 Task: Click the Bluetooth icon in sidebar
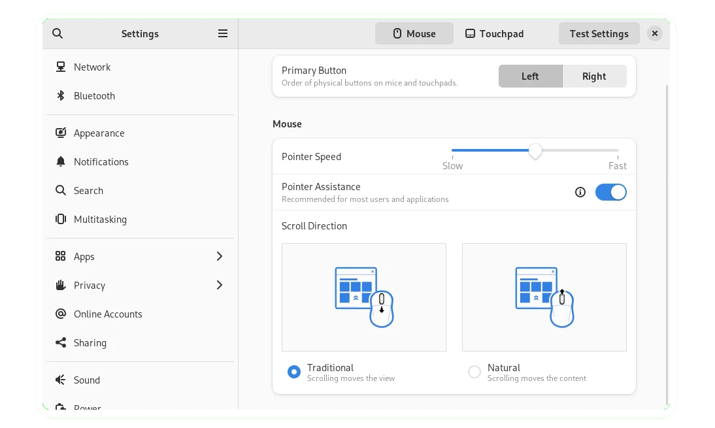(61, 95)
